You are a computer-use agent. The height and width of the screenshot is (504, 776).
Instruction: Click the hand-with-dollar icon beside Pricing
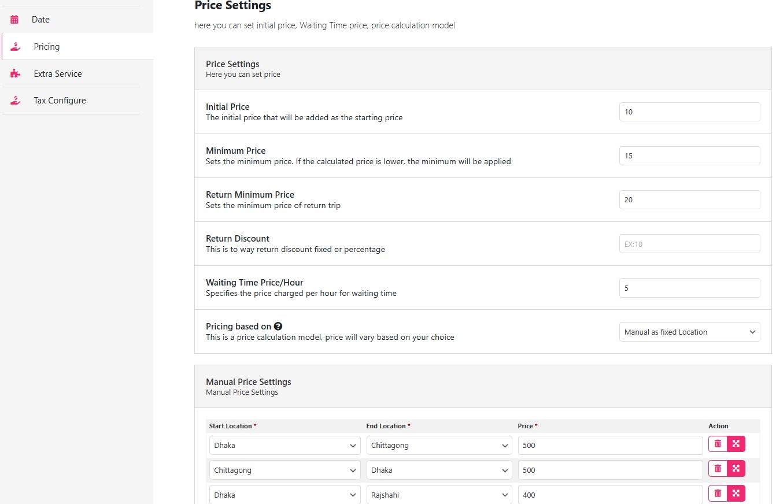coord(16,47)
